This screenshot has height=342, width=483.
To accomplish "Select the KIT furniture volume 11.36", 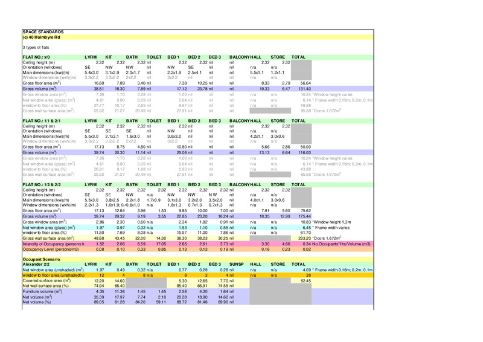I will pyautogui.click(x=120, y=291).
